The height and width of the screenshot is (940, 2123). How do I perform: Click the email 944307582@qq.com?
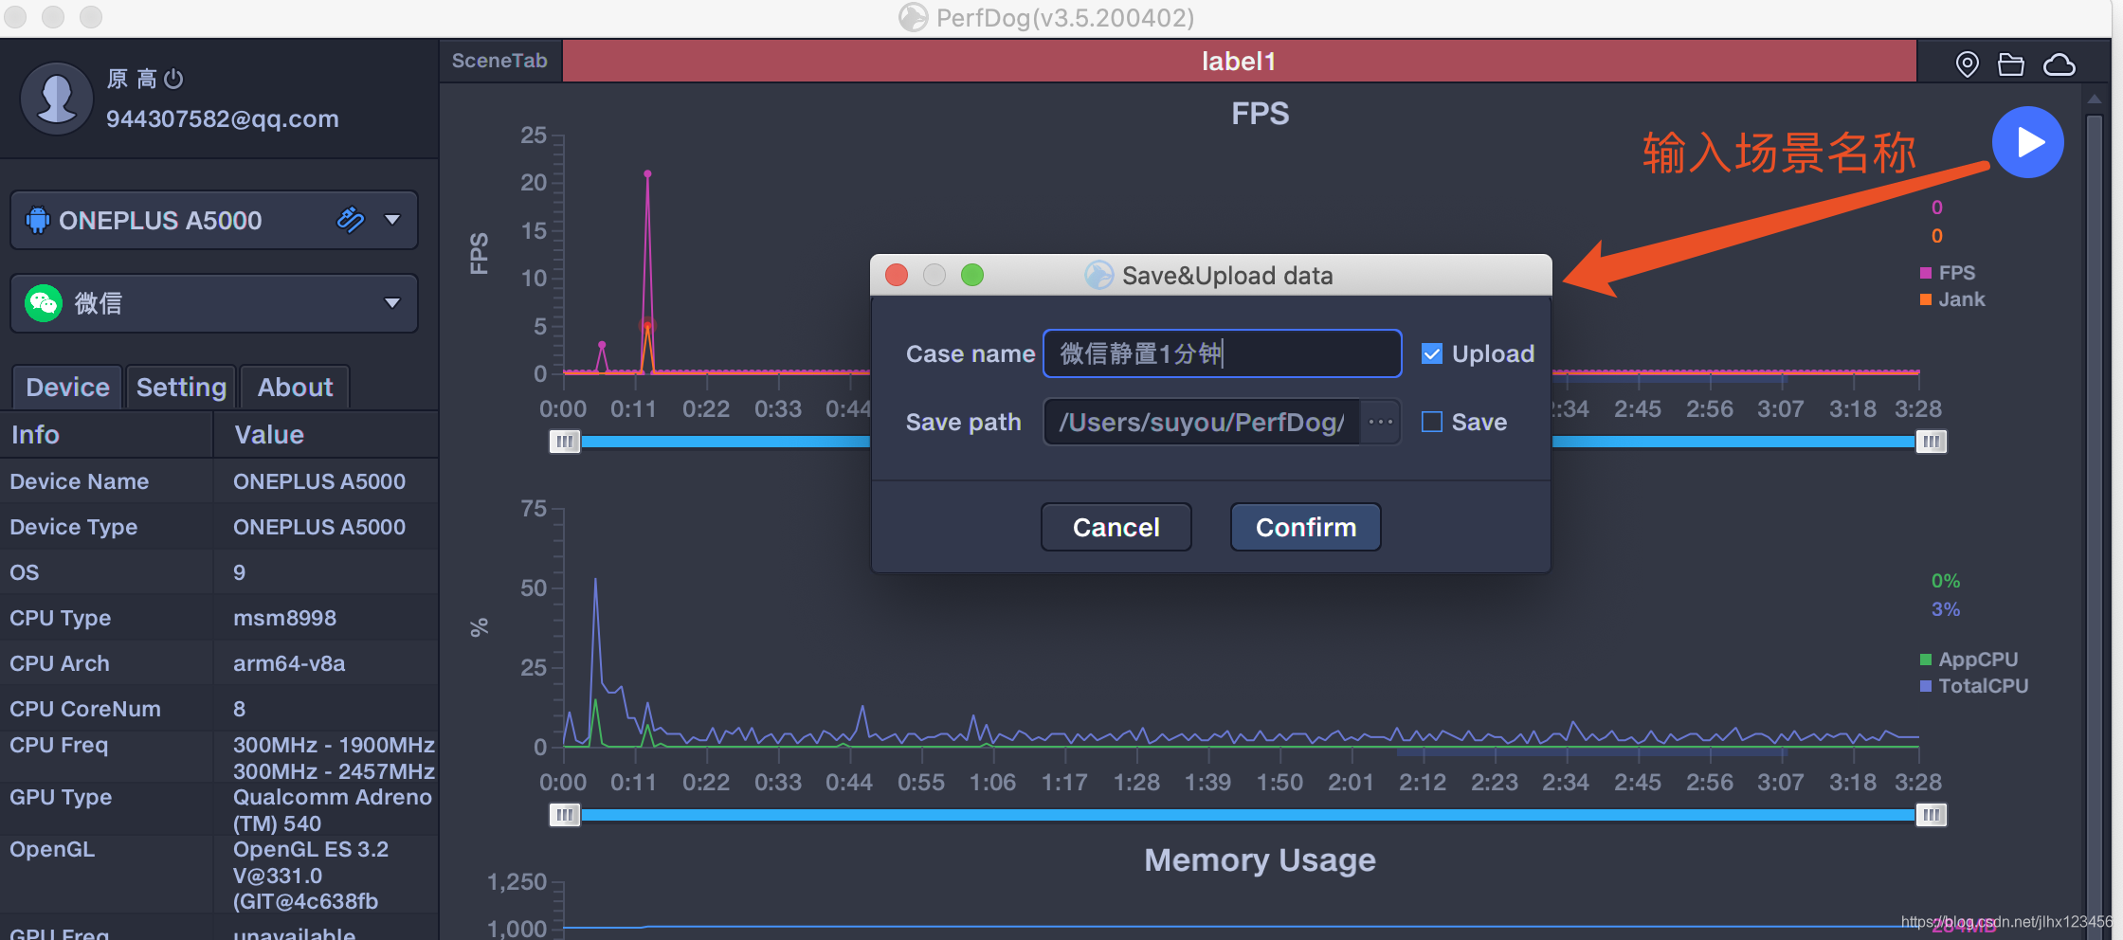tap(223, 118)
